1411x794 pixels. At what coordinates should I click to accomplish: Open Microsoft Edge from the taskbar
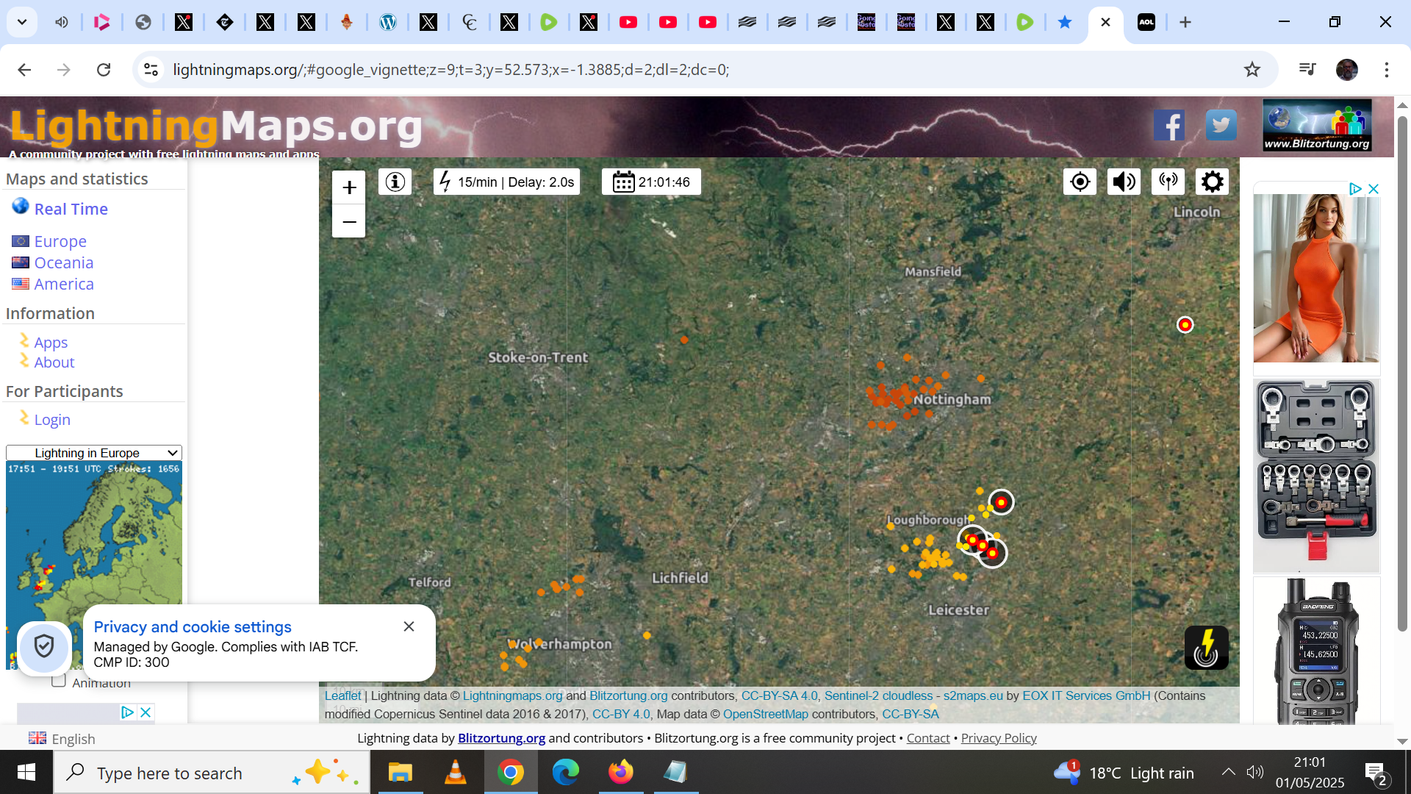point(566,773)
